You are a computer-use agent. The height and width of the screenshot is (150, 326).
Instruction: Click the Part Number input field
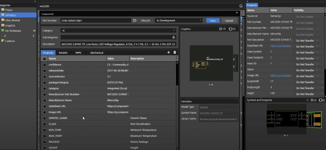pyautogui.click(x=96, y=21)
